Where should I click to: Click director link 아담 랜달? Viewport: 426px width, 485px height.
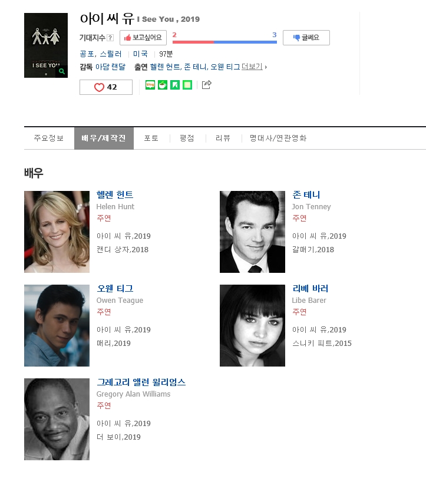pyautogui.click(x=110, y=67)
